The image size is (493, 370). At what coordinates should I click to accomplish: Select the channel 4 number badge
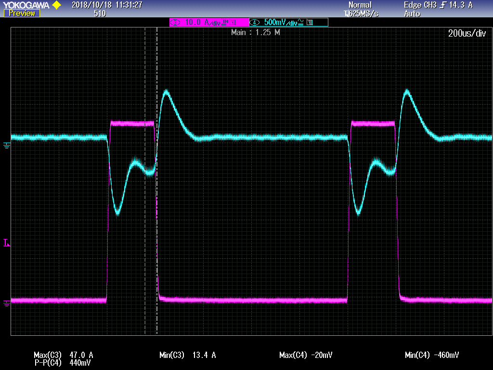coord(254,22)
